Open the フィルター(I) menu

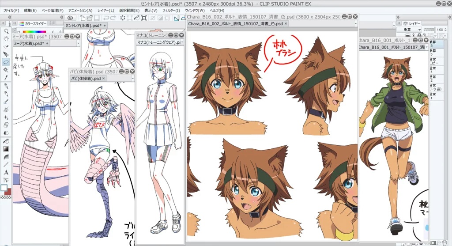[x=171, y=11]
